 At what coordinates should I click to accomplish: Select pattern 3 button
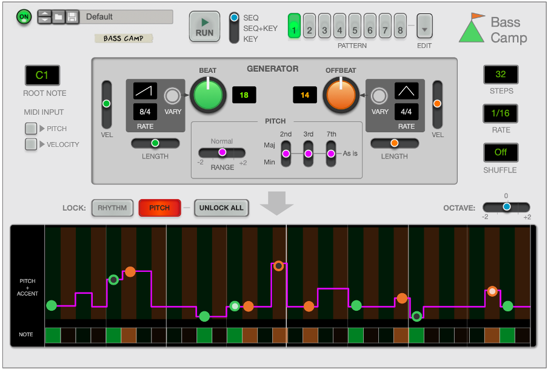click(x=324, y=26)
